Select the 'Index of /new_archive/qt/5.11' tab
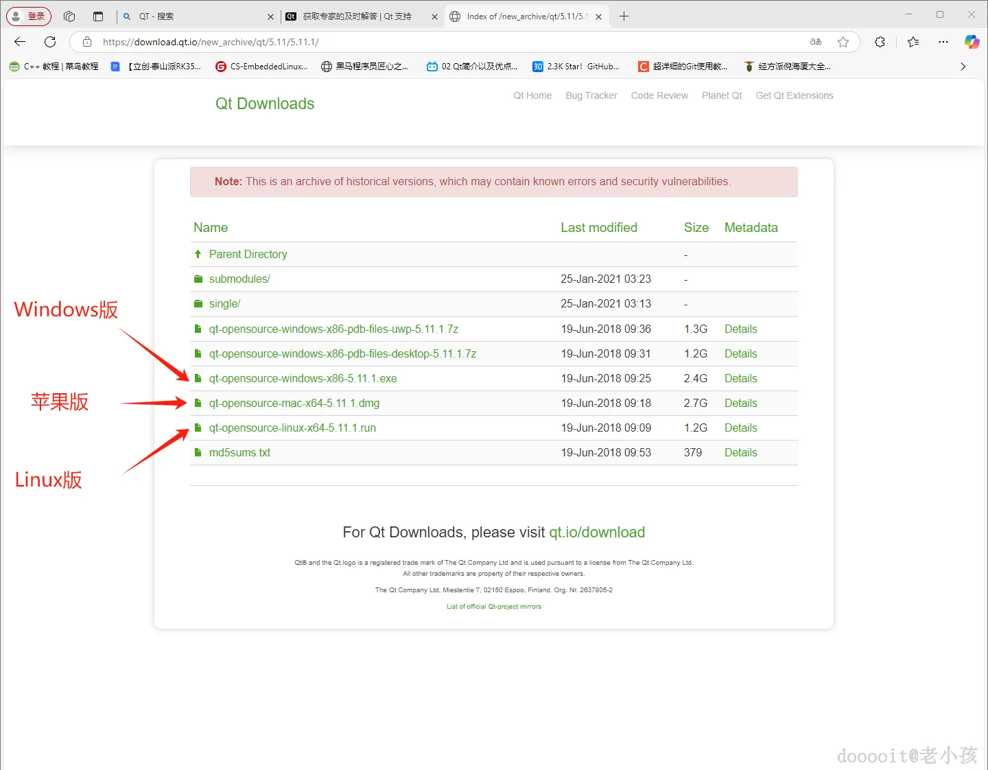The width and height of the screenshot is (988, 770). tap(526, 16)
